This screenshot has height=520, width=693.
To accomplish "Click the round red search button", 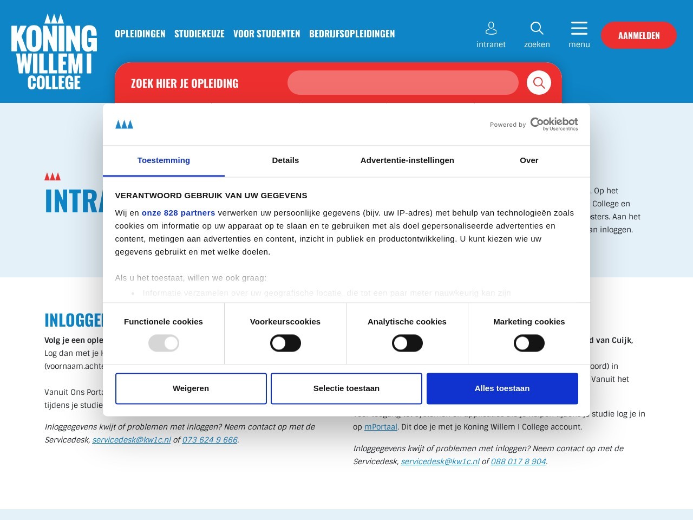I will tap(539, 82).
